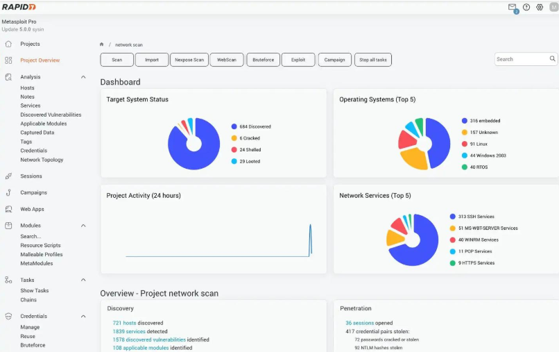Click the WebScan button
This screenshot has width=559, height=352.
click(x=227, y=60)
